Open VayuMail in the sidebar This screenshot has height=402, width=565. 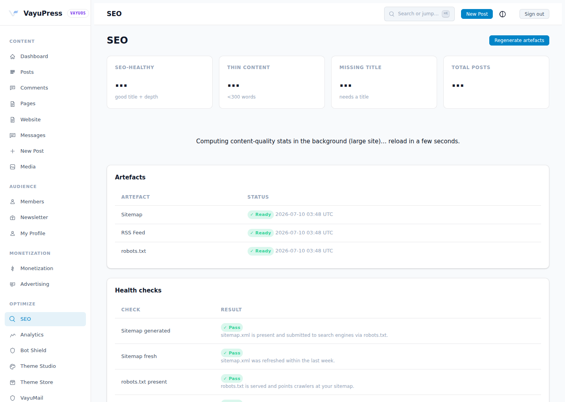pyautogui.click(x=45, y=397)
